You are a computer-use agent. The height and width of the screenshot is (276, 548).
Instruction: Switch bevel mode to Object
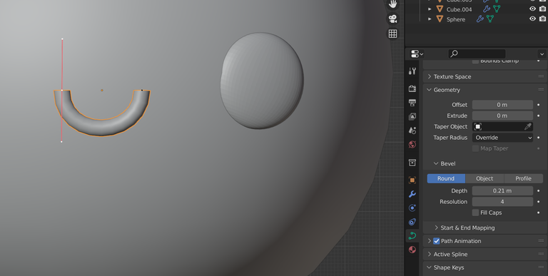point(484,178)
